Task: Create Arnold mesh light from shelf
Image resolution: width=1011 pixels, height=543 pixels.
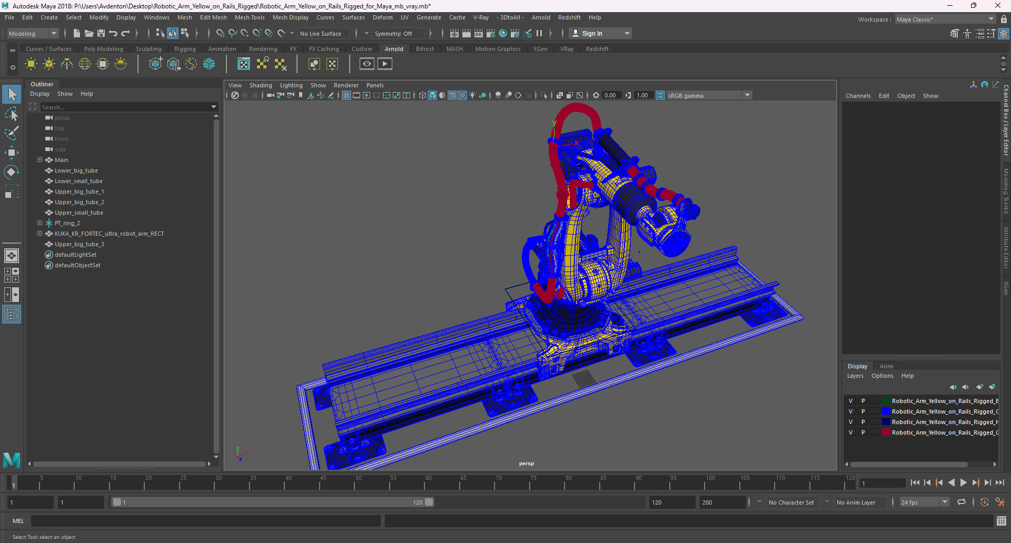Action: [x=49, y=64]
